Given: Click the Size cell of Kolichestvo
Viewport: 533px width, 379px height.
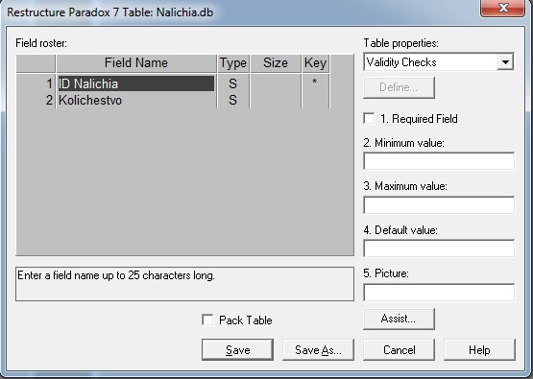Looking at the screenshot, I should [276, 100].
